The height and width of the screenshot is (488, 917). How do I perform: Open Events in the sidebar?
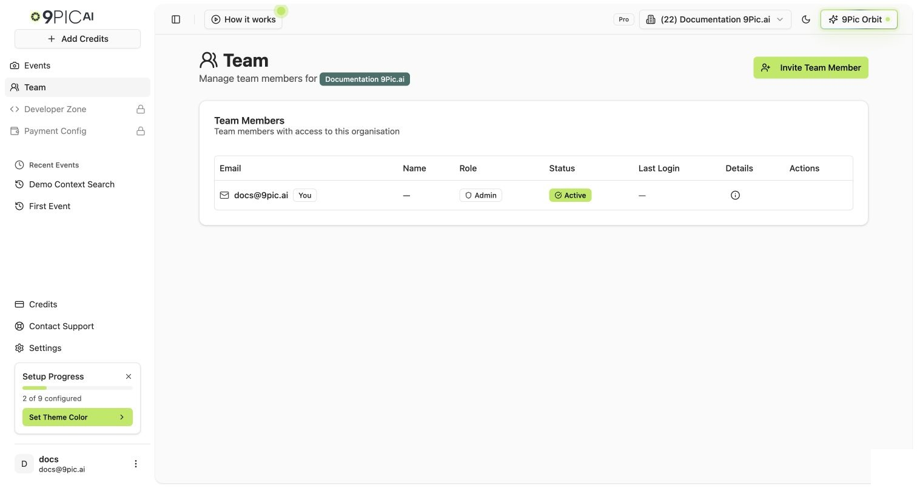coord(78,65)
